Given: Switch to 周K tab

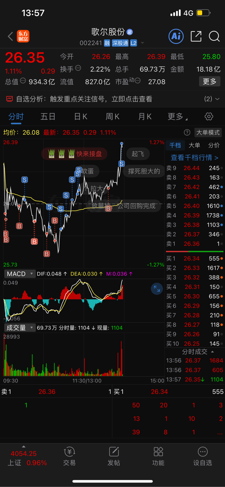Looking at the screenshot, I should click(x=112, y=117).
